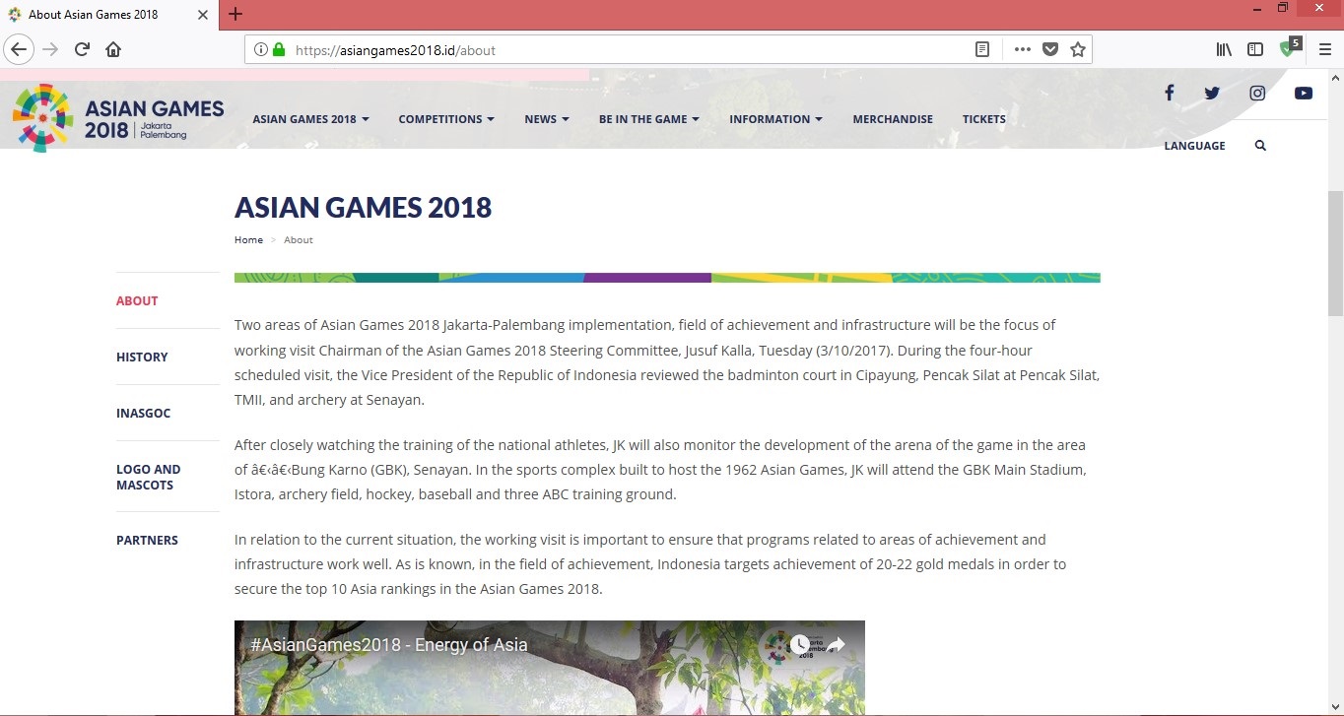Click the Home breadcrumb link

(248, 240)
